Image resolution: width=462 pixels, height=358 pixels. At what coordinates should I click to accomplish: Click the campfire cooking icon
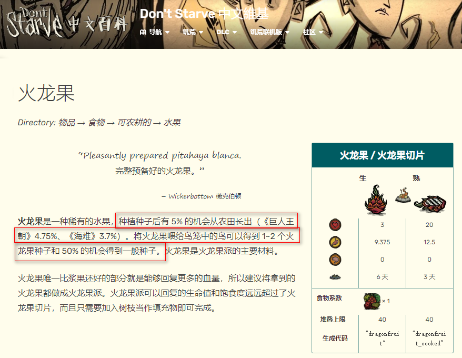pyautogui.click(x=403, y=195)
